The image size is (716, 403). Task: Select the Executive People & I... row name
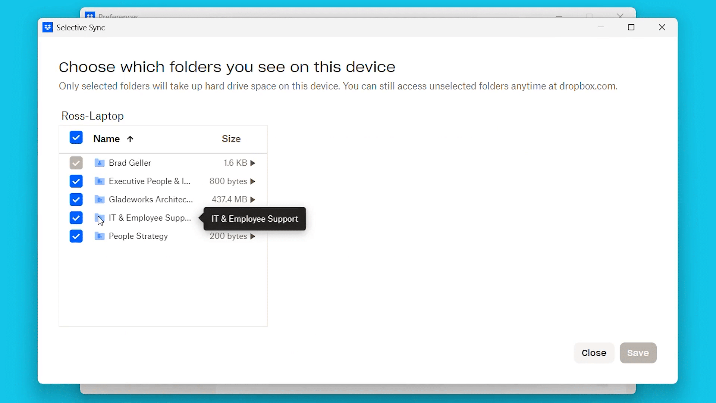[150, 181]
